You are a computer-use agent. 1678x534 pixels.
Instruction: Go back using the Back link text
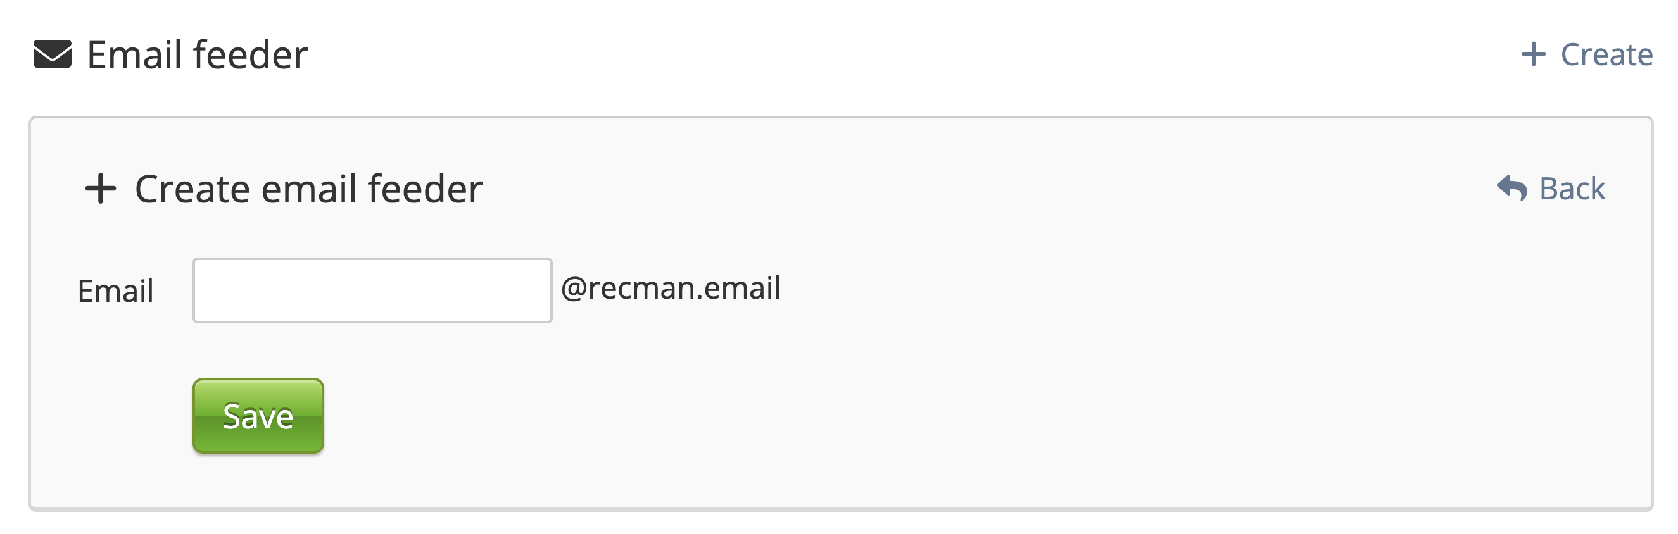click(1571, 189)
